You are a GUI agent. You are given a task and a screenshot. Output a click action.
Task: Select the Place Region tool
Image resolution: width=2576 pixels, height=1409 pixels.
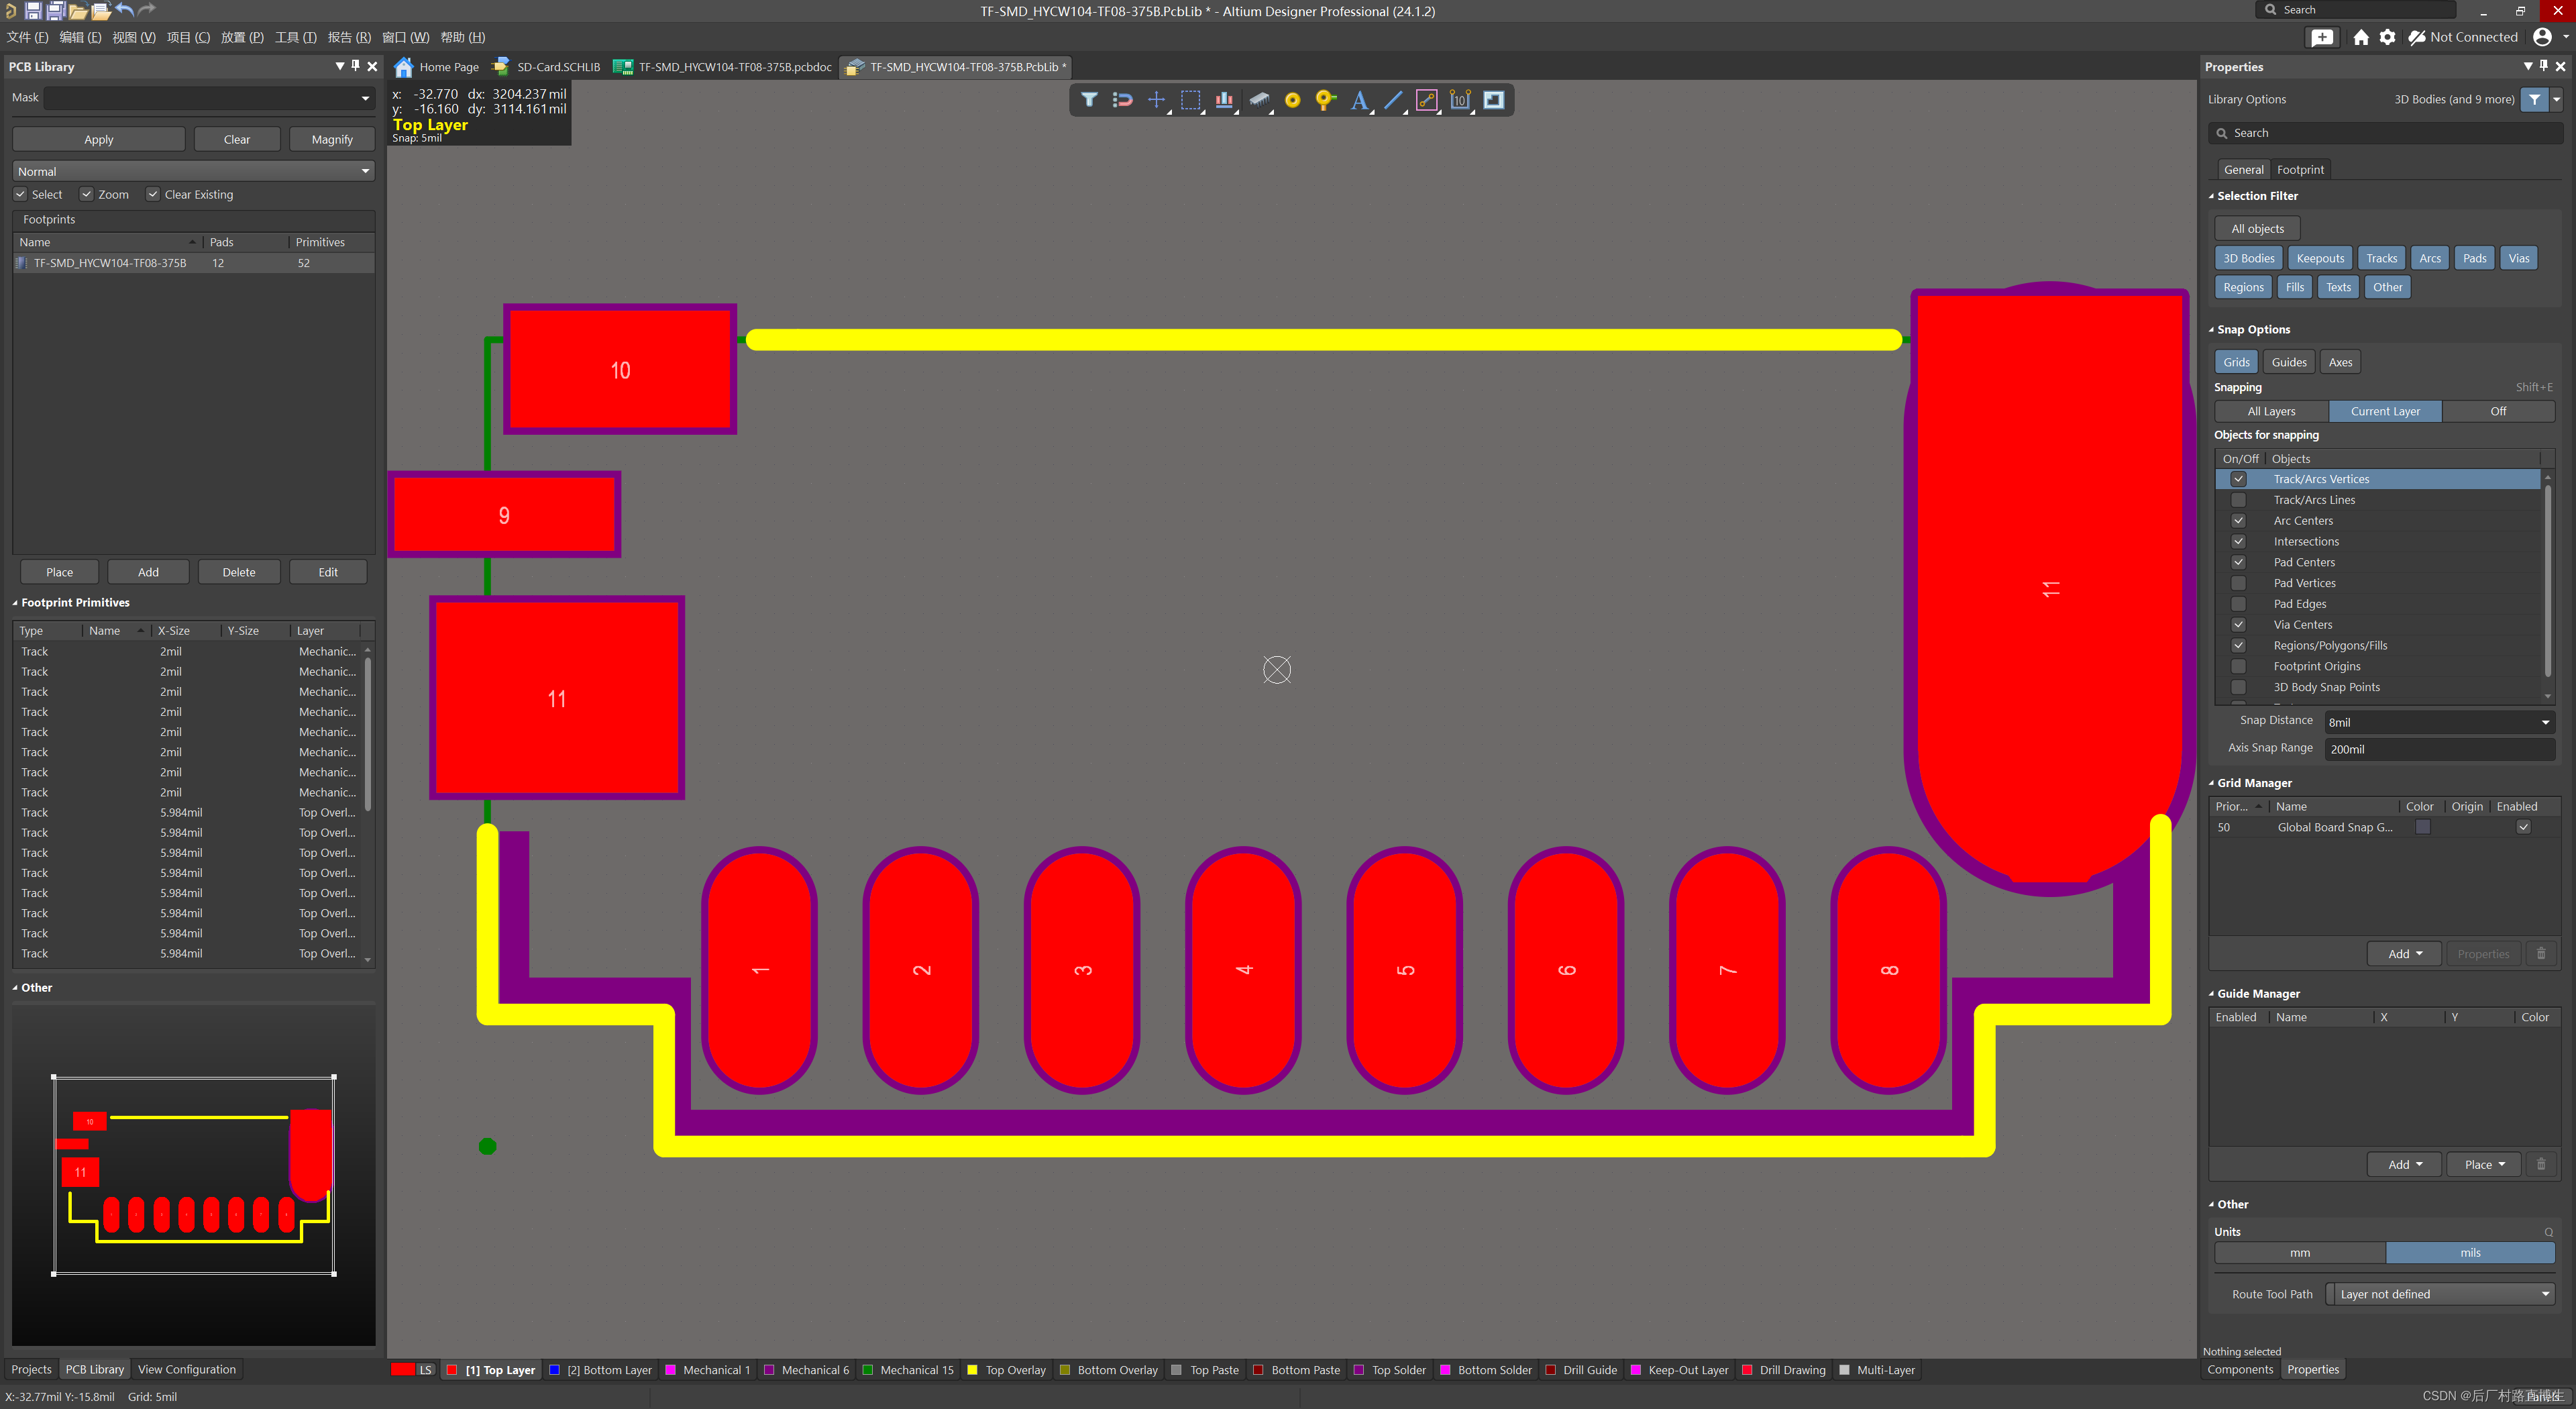click(x=1494, y=100)
